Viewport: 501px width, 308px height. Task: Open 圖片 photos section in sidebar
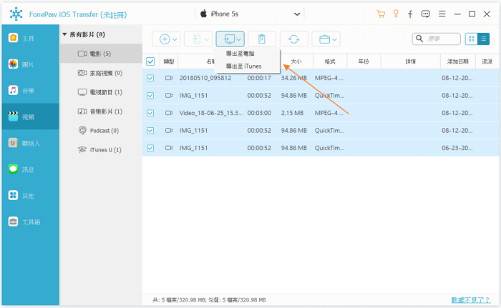pos(30,64)
